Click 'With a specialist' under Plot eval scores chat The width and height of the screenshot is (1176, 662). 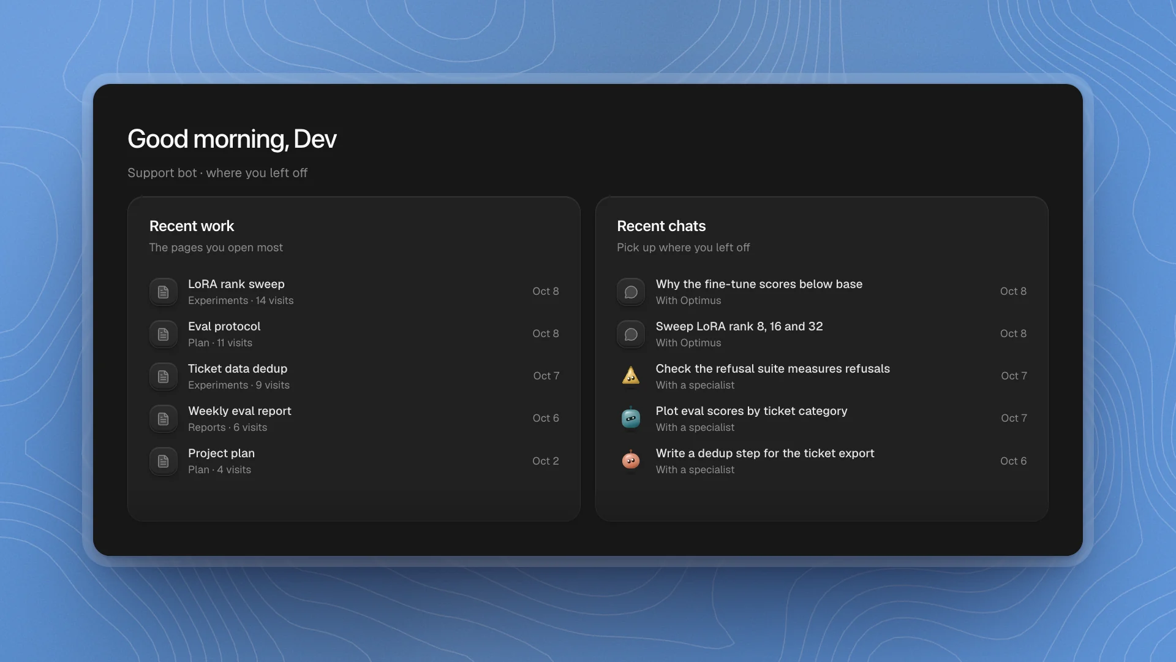click(x=695, y=427)
